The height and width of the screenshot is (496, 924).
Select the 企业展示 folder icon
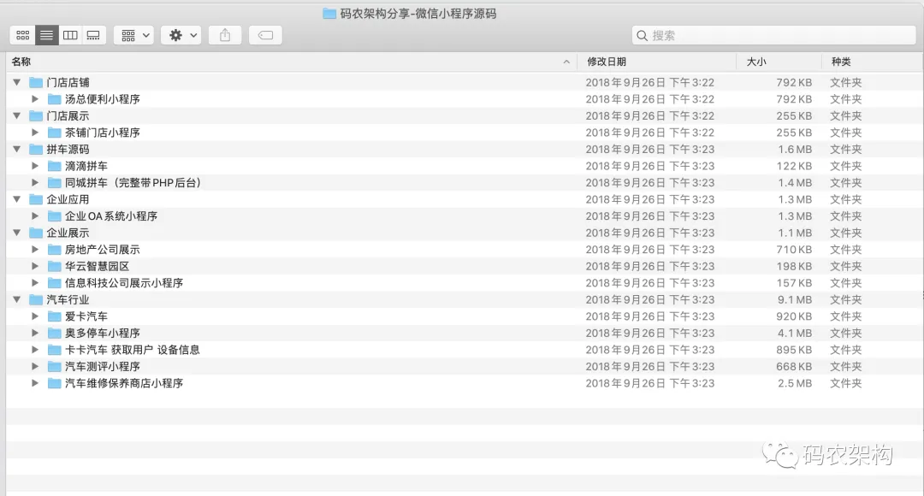[x=36, y=233]
